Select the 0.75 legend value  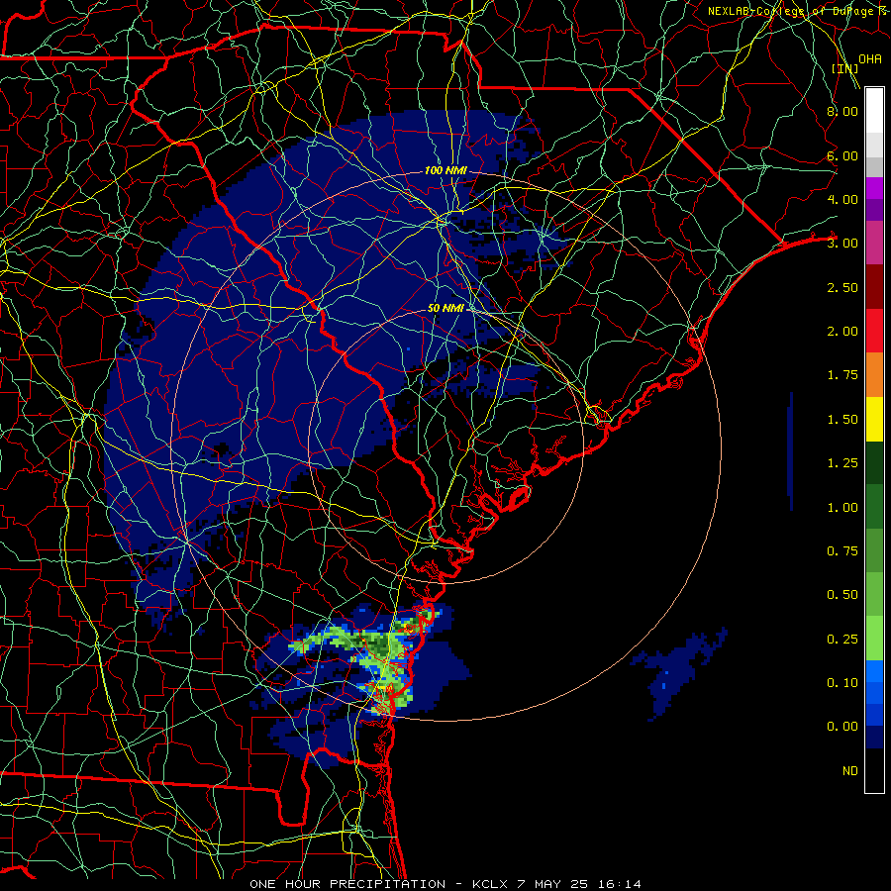(x=842, y=551)
